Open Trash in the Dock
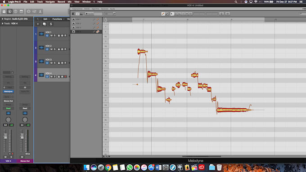 219,168
